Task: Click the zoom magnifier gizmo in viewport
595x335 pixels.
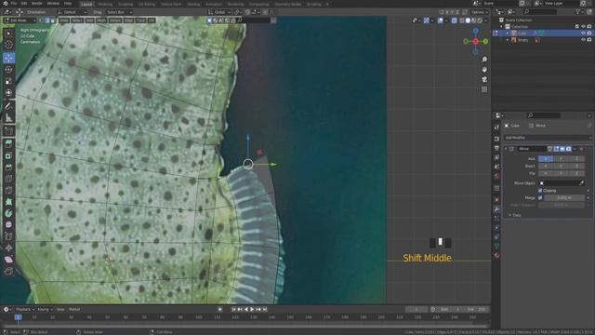Action: (x=484, y=60)
